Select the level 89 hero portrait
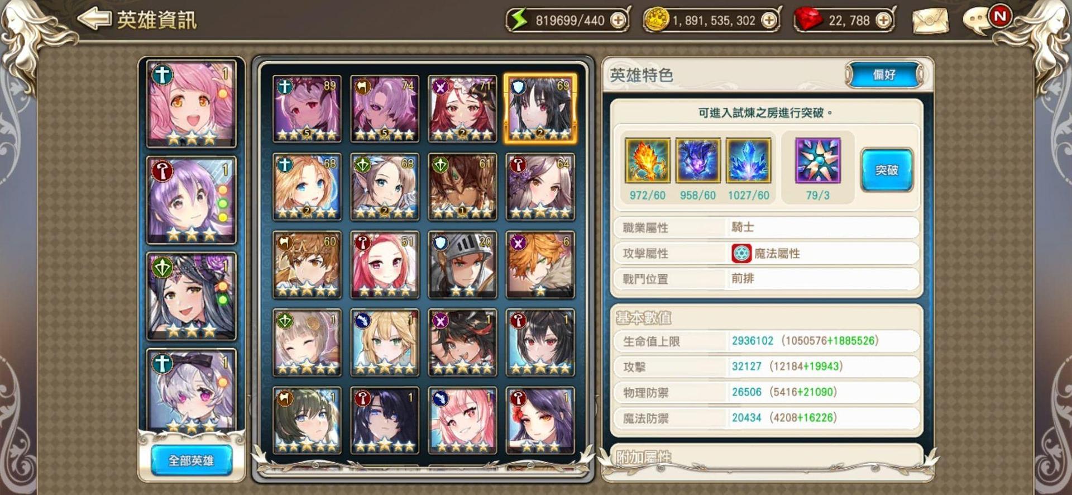Image resolution: width=1072 pixels, height=495 pixels. pos(307,108)
